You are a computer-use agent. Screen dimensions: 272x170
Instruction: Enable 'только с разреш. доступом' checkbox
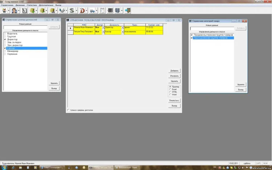[x=68, y=110]
